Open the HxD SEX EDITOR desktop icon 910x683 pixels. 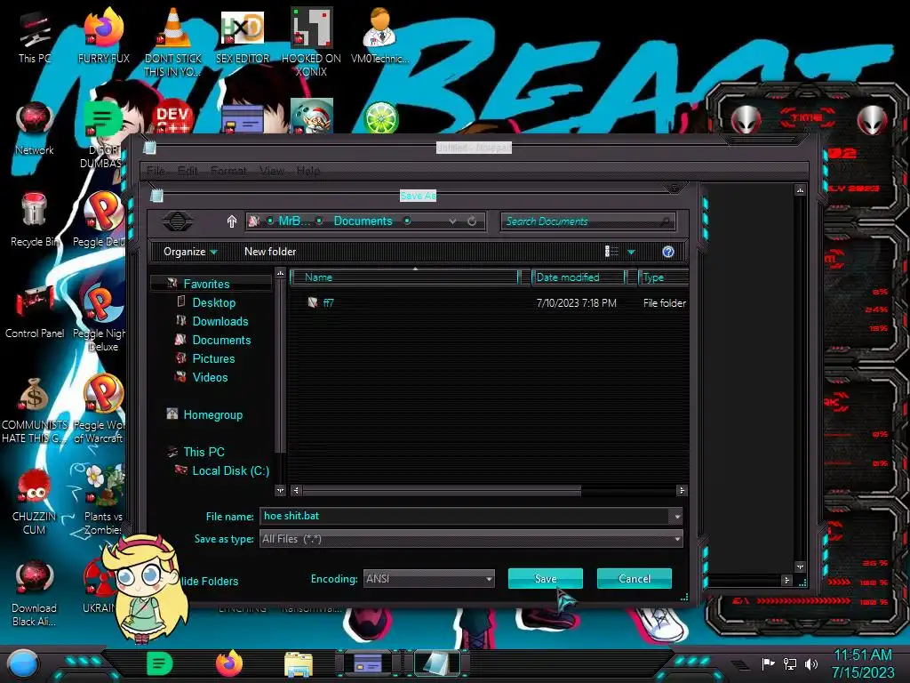242,36
